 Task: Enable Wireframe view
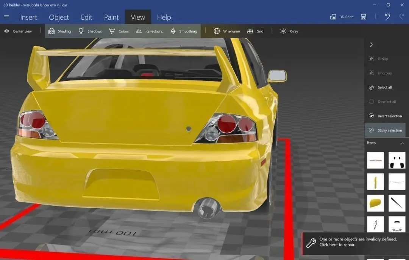pos(227,31)
